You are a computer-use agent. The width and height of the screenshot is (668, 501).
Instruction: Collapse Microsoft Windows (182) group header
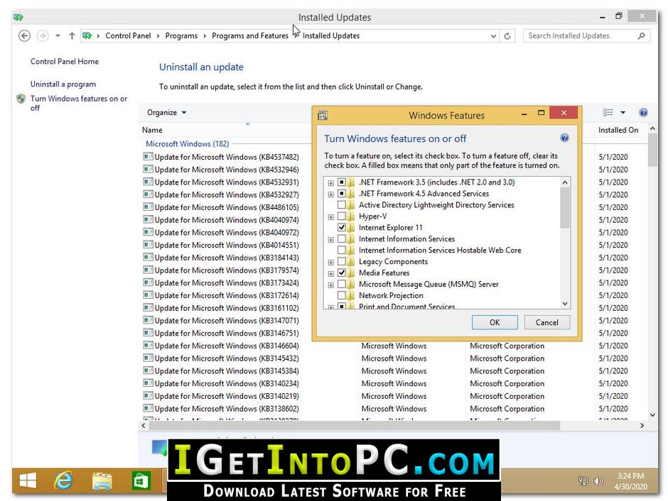(188, 144)
